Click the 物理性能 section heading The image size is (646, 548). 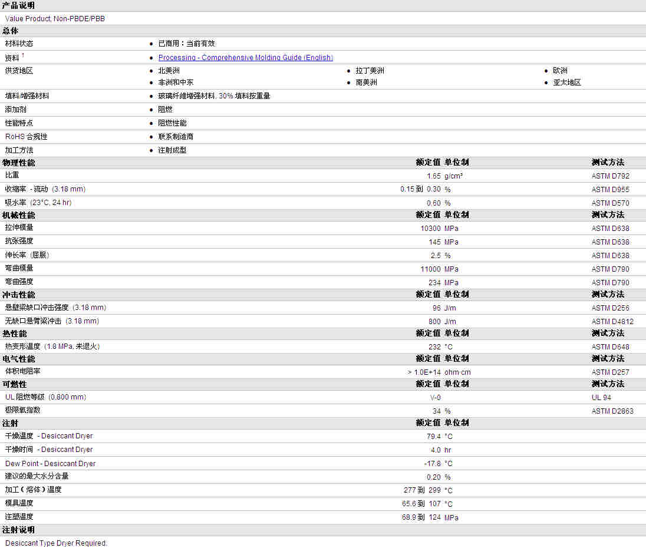pos(18,163)
